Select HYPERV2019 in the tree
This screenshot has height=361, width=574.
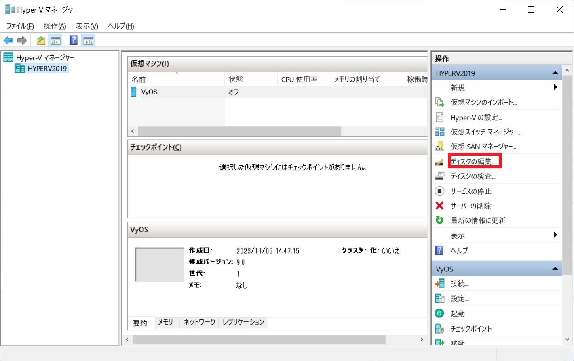(47, 68)
